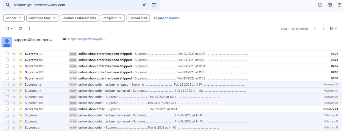This screenshot has width=343, height=131.
Task: Click the envelope icon beside the contact email
Action: click(x=64, y=39)
